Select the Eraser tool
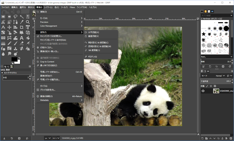This screenshot has height=141, width=234. [x=22, y=43]
